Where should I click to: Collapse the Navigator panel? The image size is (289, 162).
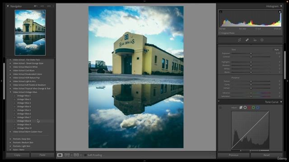point(8,6)
